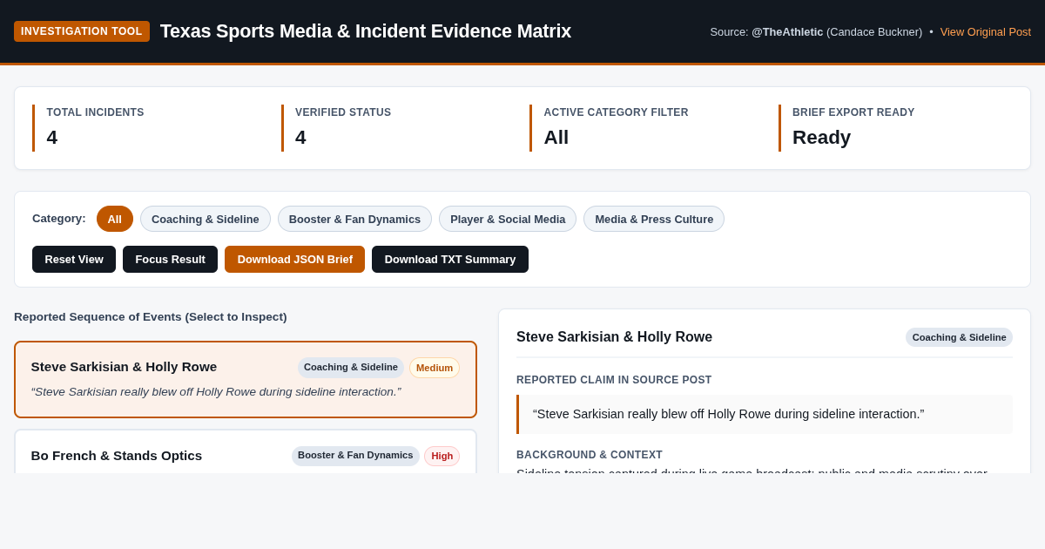Image resolution: width=1045 pixels, height=549 pixels.
Task: Click the Brief Export Ready status value
Action: point(821,138)
